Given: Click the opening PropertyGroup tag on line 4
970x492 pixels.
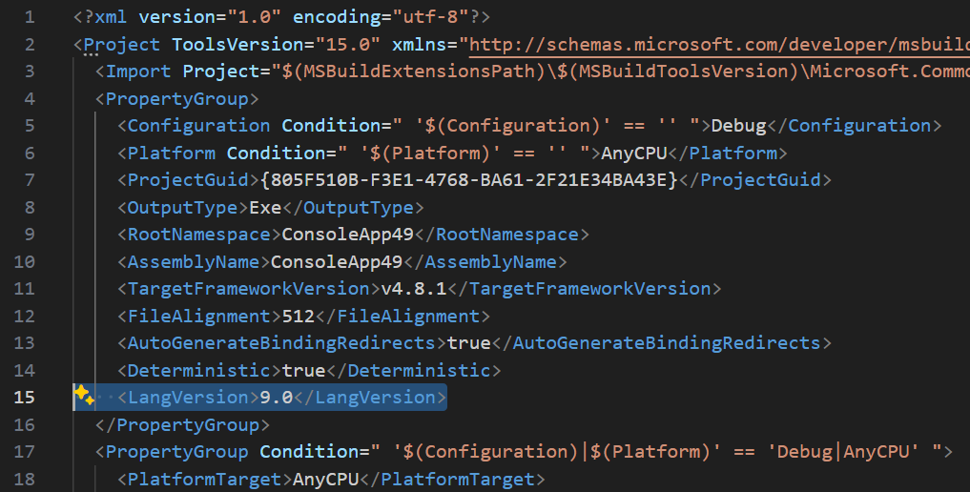Looking at the screenshot, I should click(x=176, y=99).
